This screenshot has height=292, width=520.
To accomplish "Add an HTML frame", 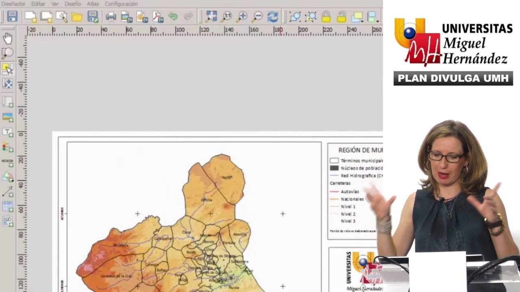I will [8, 221].
